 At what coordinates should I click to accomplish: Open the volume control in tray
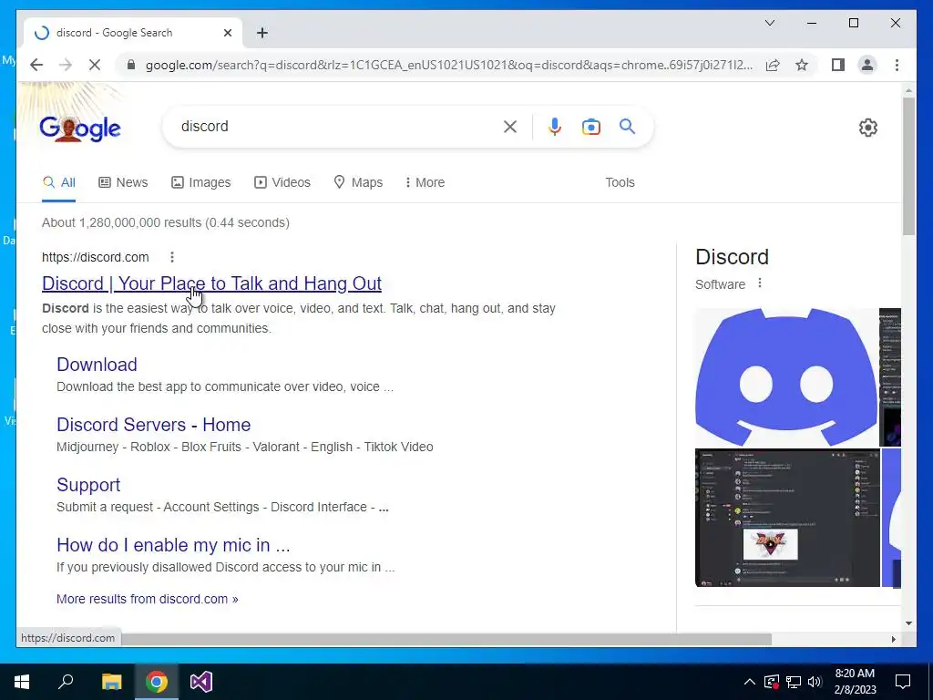point(815,682)
